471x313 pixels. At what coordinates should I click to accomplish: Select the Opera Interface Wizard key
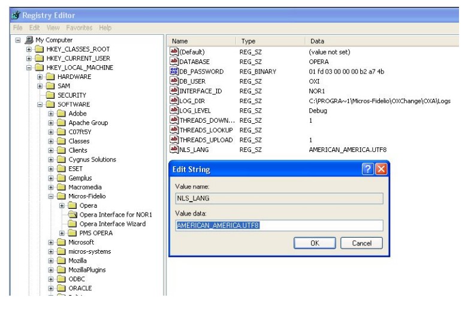point(112,224)
